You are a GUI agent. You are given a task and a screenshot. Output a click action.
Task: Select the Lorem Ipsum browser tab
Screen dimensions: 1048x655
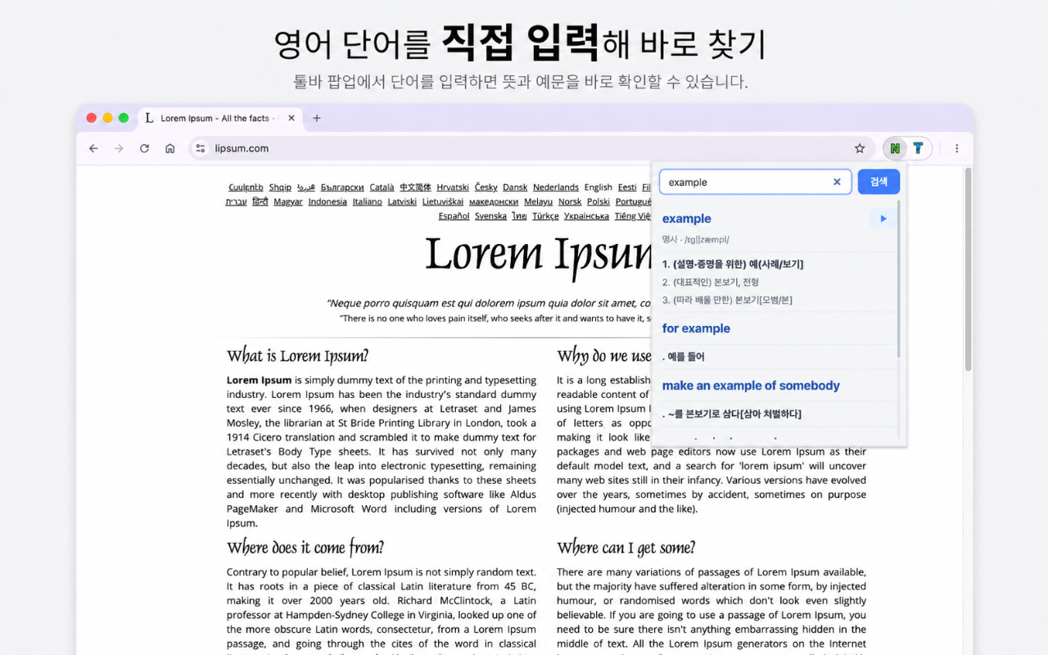click(219, 118)
